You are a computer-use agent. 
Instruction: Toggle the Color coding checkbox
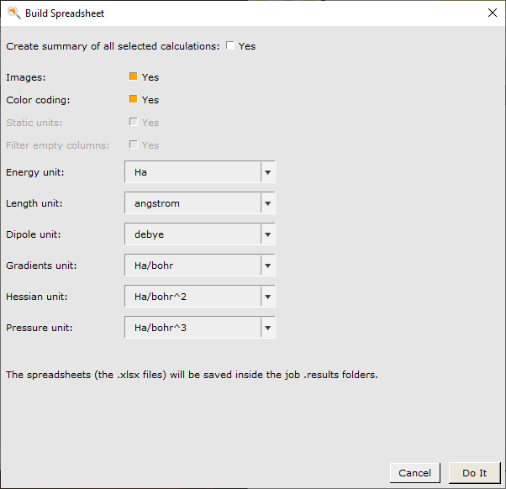coord(134,99)
